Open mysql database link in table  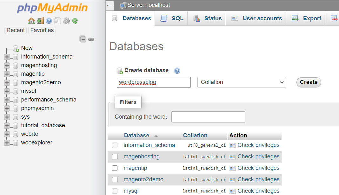tap(131, 191)
